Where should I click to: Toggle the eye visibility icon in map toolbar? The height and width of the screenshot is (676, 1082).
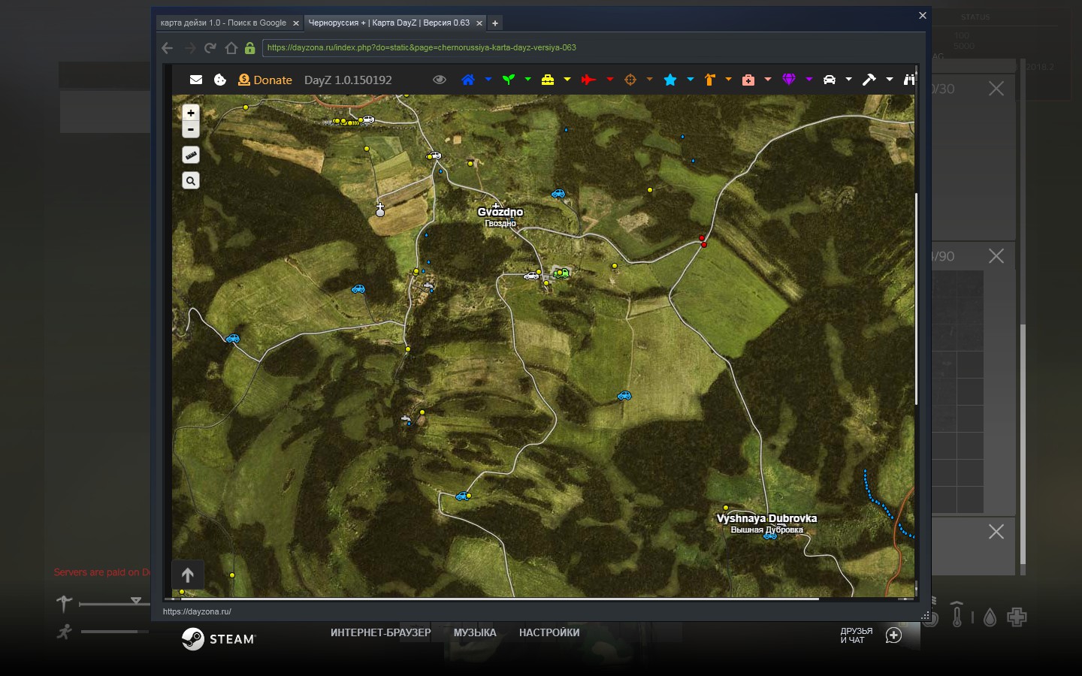(x=440, y=80)
